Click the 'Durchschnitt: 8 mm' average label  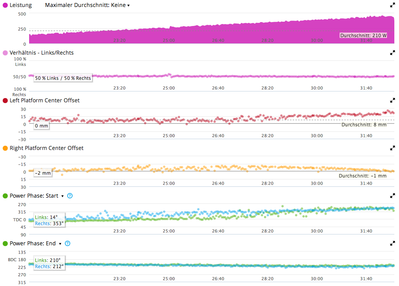tap(364, 125)
